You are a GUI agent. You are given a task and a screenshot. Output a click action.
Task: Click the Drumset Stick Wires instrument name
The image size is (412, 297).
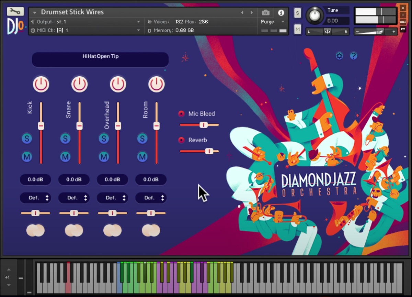72,12
